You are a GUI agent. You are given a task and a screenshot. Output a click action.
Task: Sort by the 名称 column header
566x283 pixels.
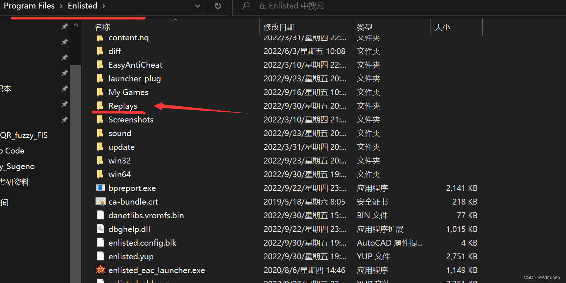(102, 27)
